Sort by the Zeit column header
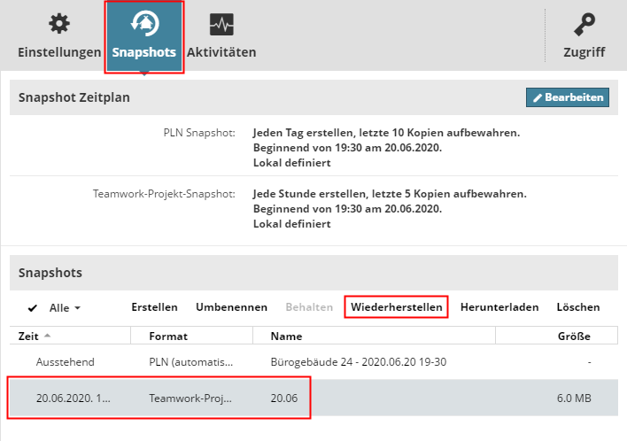Image resolution: width=627 pixels, height=441 pixels. click(70, 336)
